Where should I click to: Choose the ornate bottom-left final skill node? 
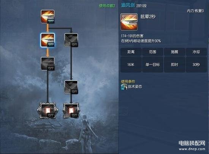coord(47,111)
